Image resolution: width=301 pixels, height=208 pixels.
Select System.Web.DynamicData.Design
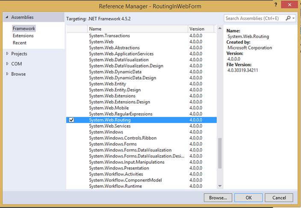click(x=142, y=78)
